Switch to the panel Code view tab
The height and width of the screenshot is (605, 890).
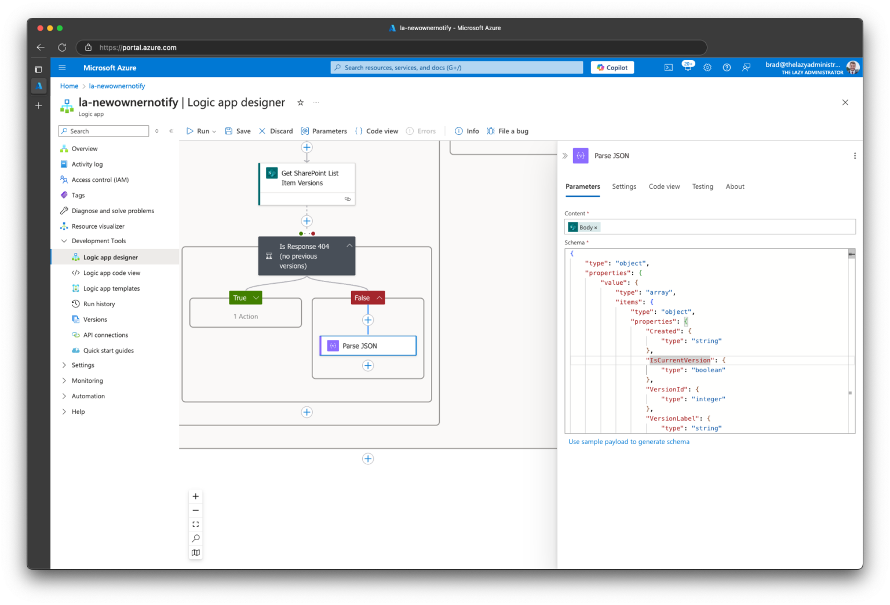[664, 186]
